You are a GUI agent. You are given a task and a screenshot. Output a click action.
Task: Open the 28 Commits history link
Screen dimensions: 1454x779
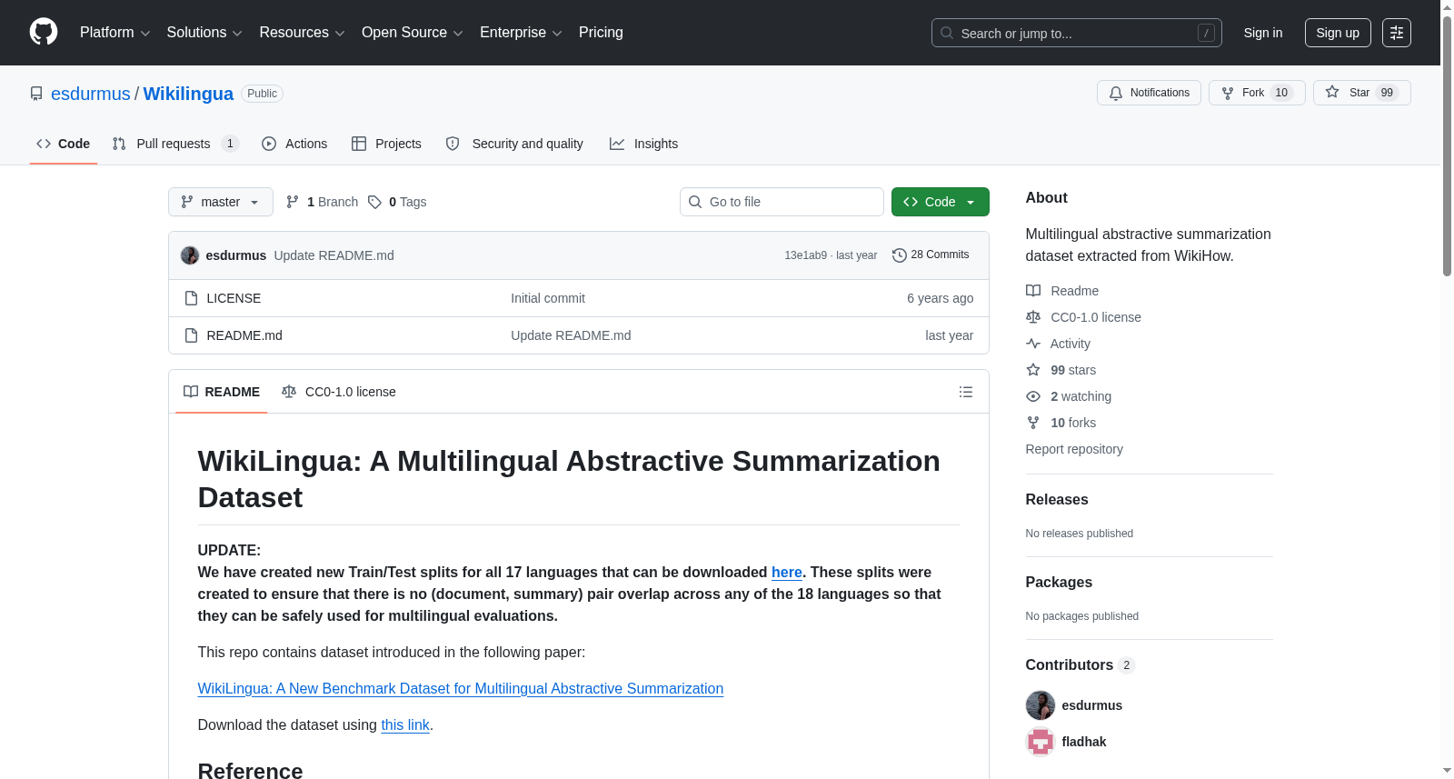click(x=931, y=255)
